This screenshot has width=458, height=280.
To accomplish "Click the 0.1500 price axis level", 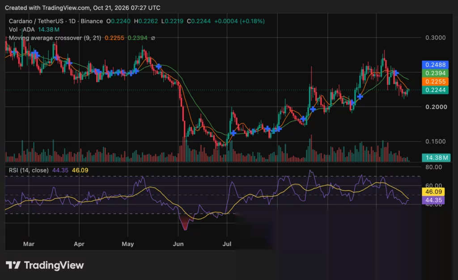I will [x=436, y=141].
